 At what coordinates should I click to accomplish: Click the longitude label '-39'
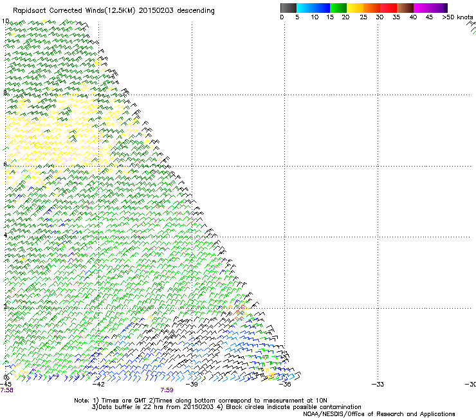point(191,385)
